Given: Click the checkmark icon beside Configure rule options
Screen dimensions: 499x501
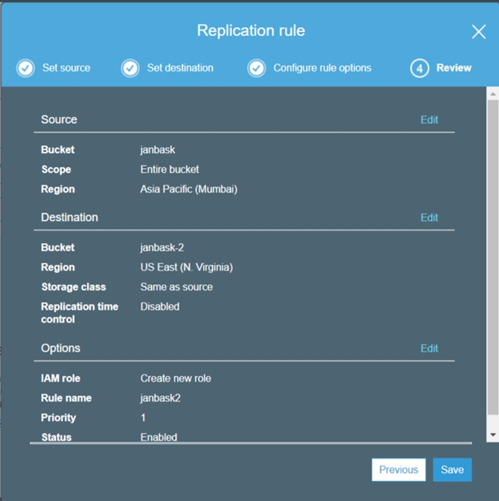Looking at the screenshot, I should coord(257,68).
